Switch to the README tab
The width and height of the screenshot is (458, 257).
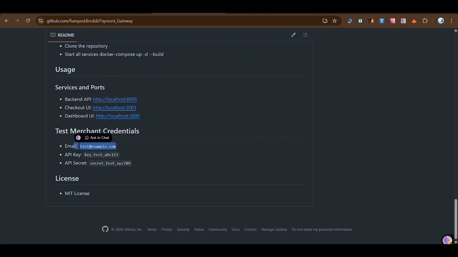coord(63,35)
